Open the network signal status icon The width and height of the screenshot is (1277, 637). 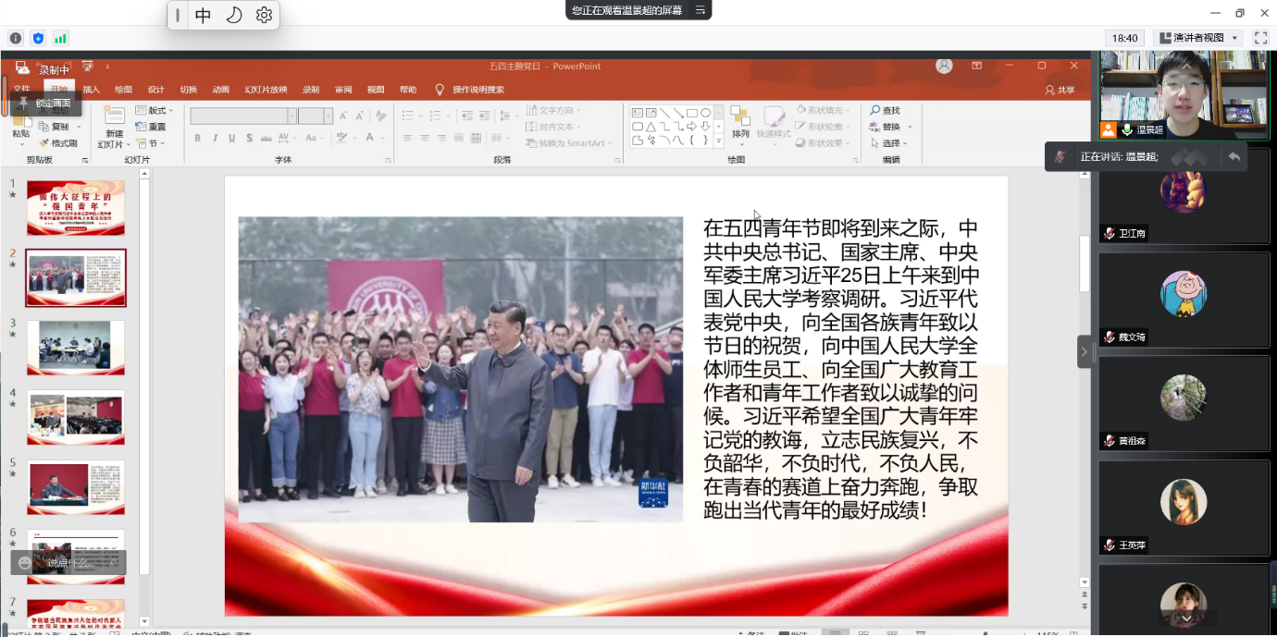pyautogui.click(x=61, y=38)
